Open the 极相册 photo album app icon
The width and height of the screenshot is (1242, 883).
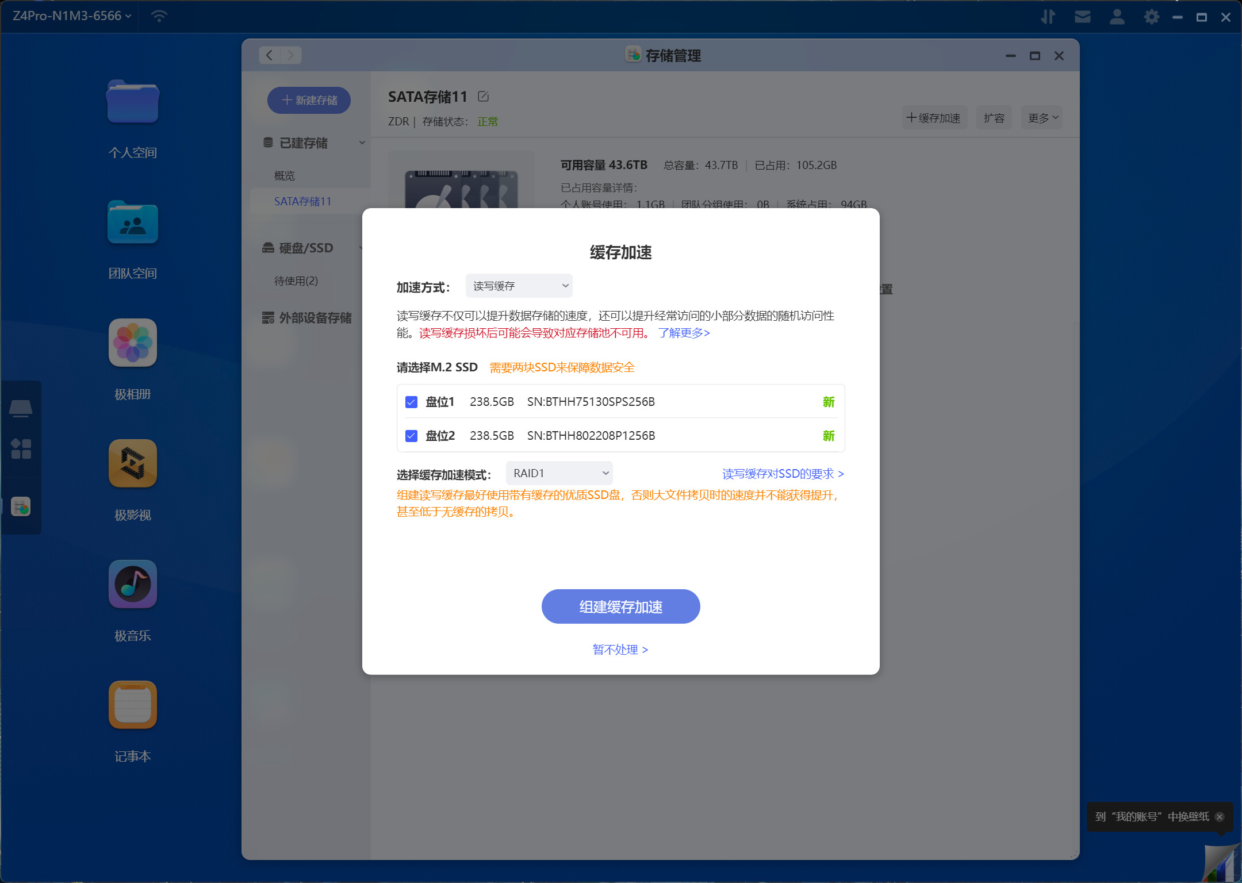pos(133,343)
